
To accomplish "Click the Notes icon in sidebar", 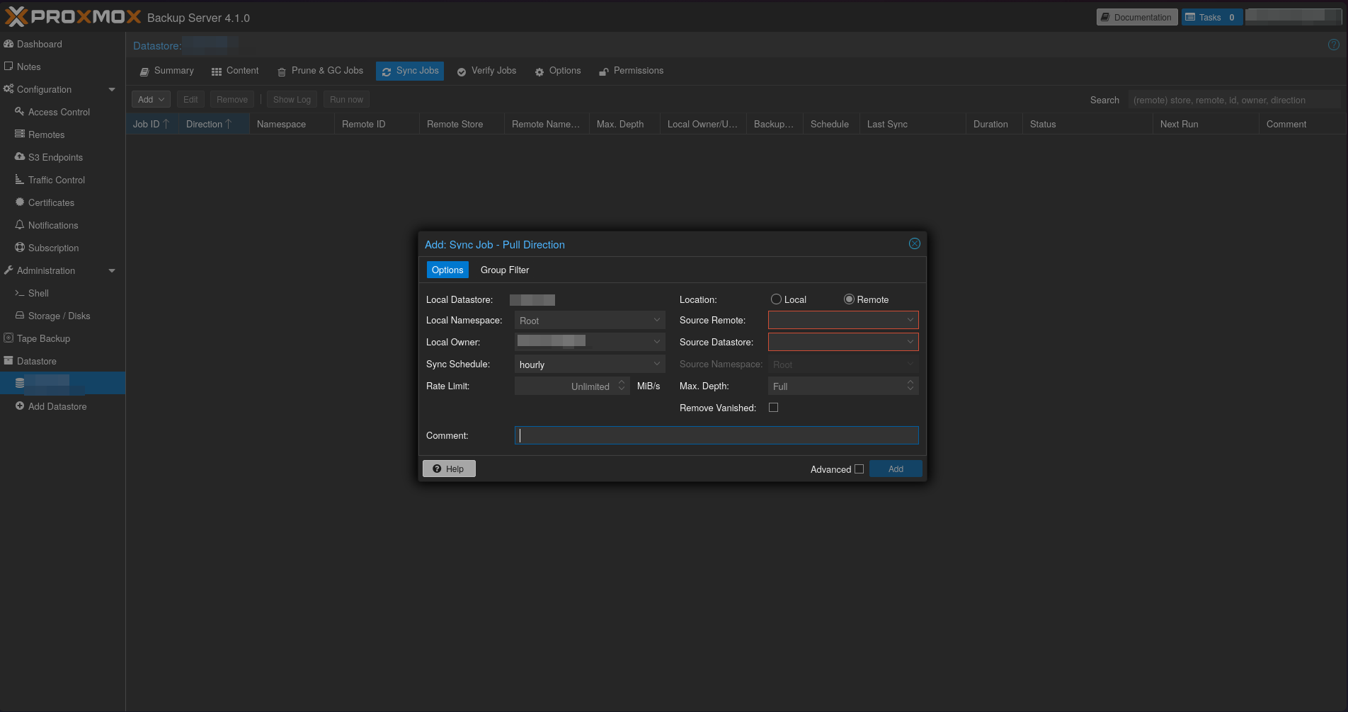I will 8,66.
